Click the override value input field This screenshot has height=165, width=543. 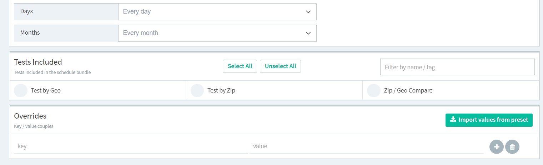(x=366, y=146)
